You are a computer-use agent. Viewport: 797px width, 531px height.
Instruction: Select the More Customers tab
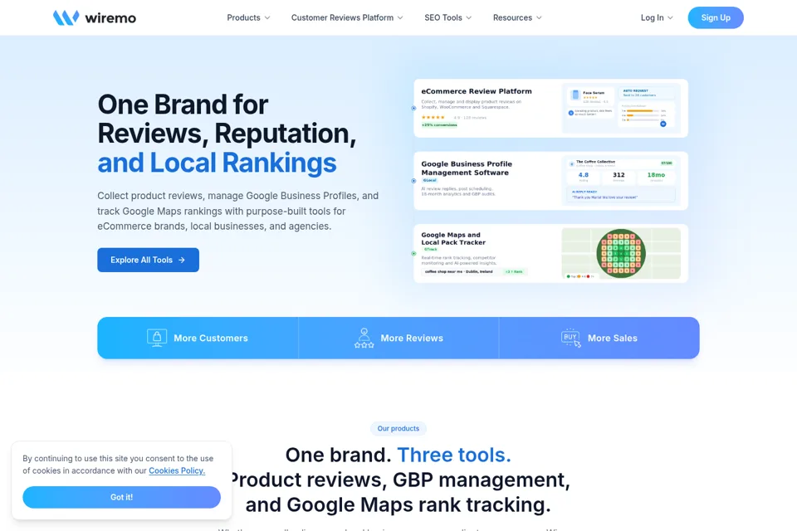pos(198,338)
